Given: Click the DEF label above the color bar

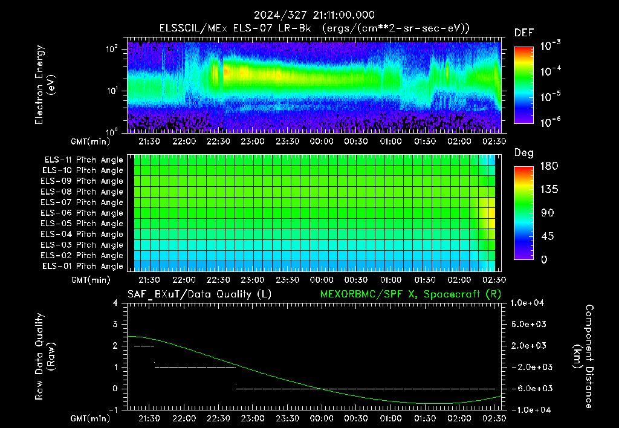Looking at the screenshot, I should (x=524, y=33).
